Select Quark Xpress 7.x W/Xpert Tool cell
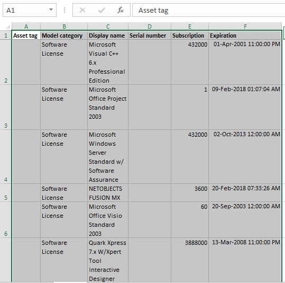This screenshot has width=285, height=283. [x=108, y=260]
